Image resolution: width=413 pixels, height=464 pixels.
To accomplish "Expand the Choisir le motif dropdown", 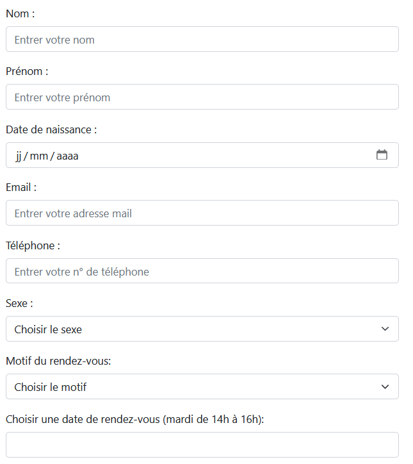I will pyautogui.click(x=202, y=386).
